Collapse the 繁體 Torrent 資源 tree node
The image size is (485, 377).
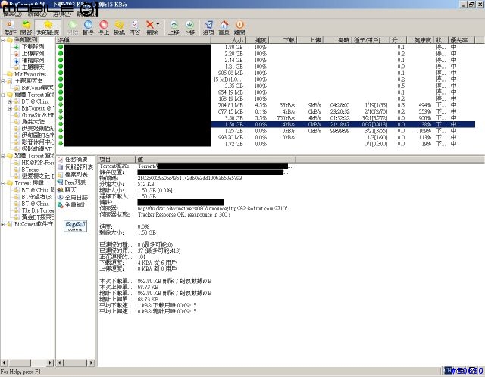(x=3, y=156)
